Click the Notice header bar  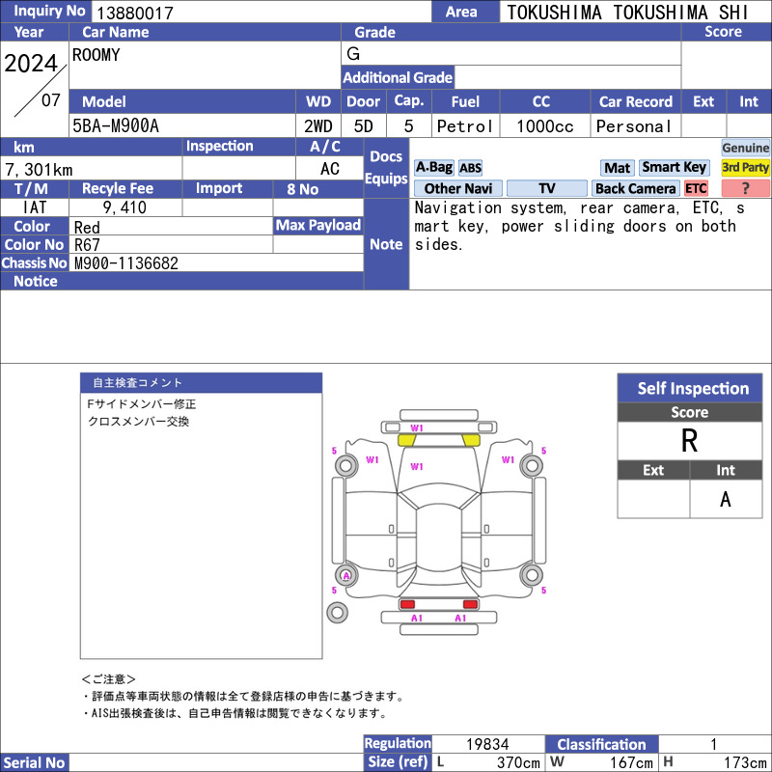click(x=181, y=281)
